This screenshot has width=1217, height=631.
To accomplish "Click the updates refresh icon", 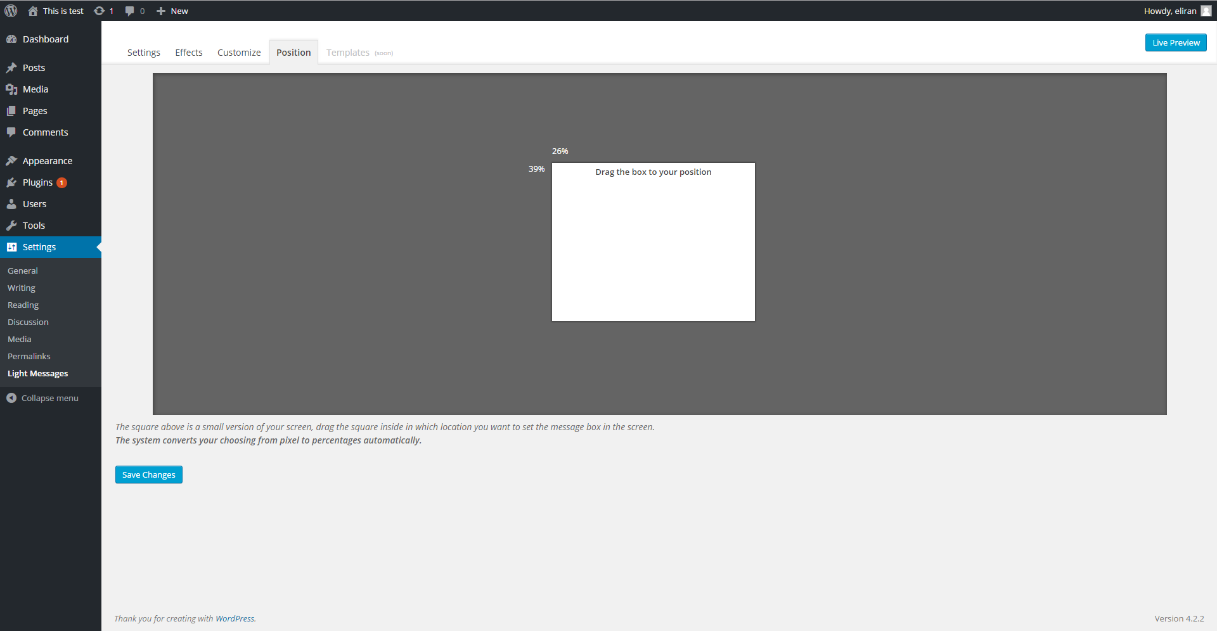I will click(100, 11).
